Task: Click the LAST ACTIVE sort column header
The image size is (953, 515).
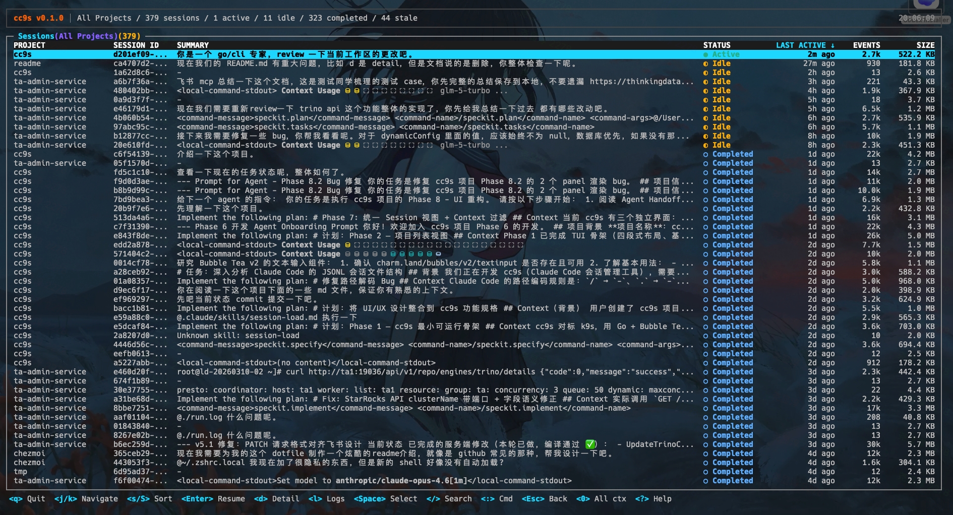Action: click(805, 45)
